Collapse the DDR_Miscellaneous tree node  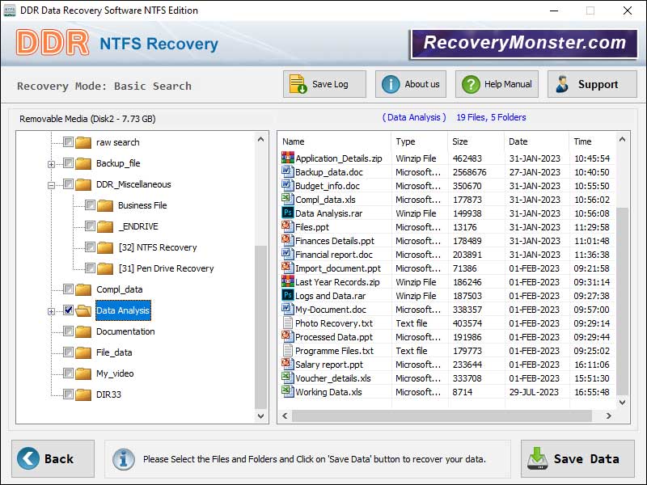(x=52, y=184)
